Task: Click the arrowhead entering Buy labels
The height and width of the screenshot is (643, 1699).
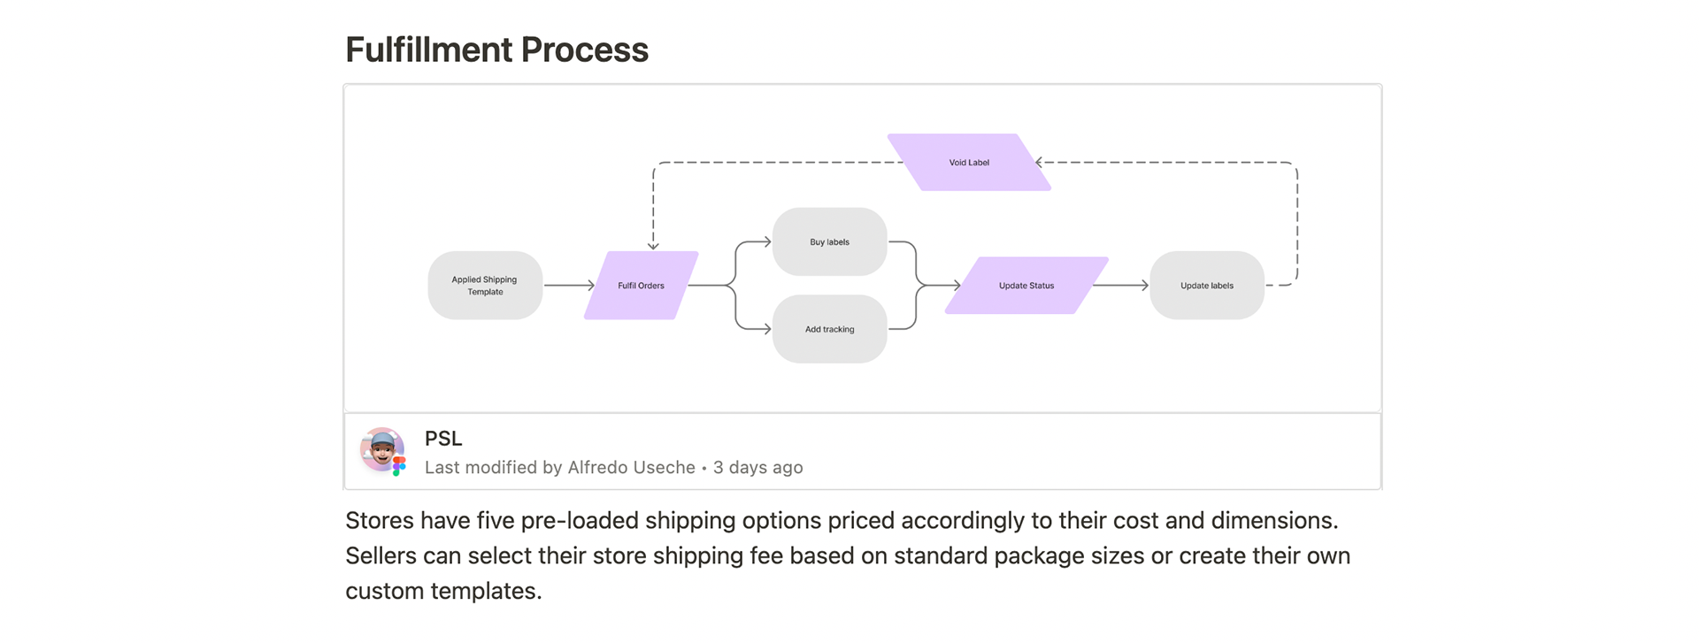Action: click(767, 241)
